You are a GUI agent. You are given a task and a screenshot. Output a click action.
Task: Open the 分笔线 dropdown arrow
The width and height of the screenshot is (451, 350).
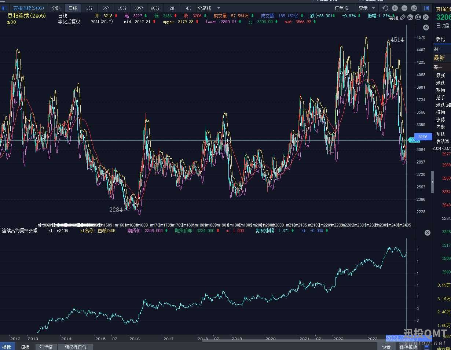219,8
